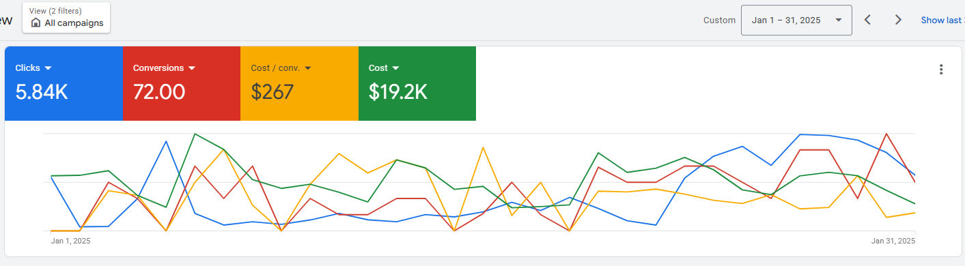Select the green Cost $19.2K scorecard
Image resolution: width=965 pixels, height=266 pixels.
[x=417, y=83]
